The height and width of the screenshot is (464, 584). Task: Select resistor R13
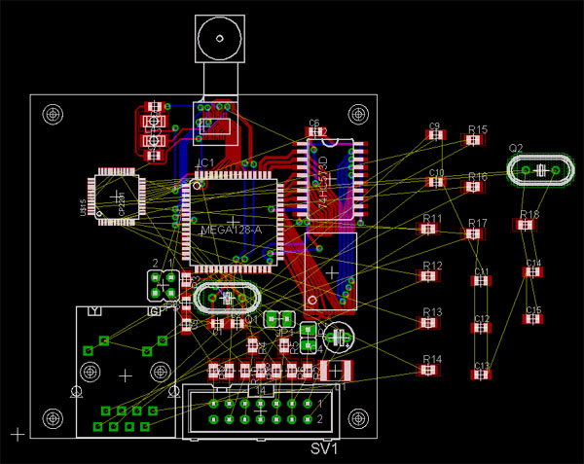pyautogui.click(x=427, y=323)
